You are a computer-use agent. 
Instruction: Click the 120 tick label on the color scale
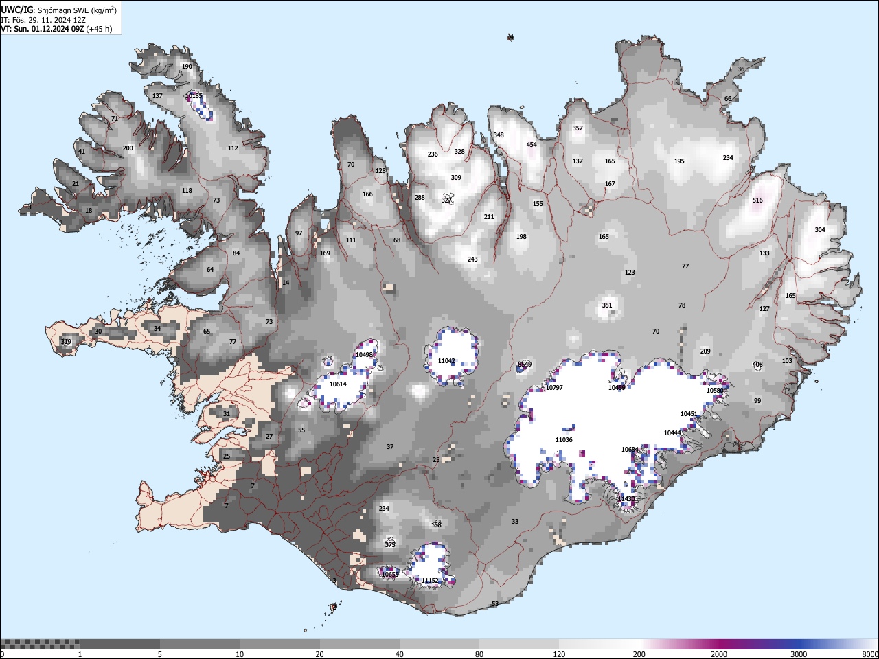560,654
